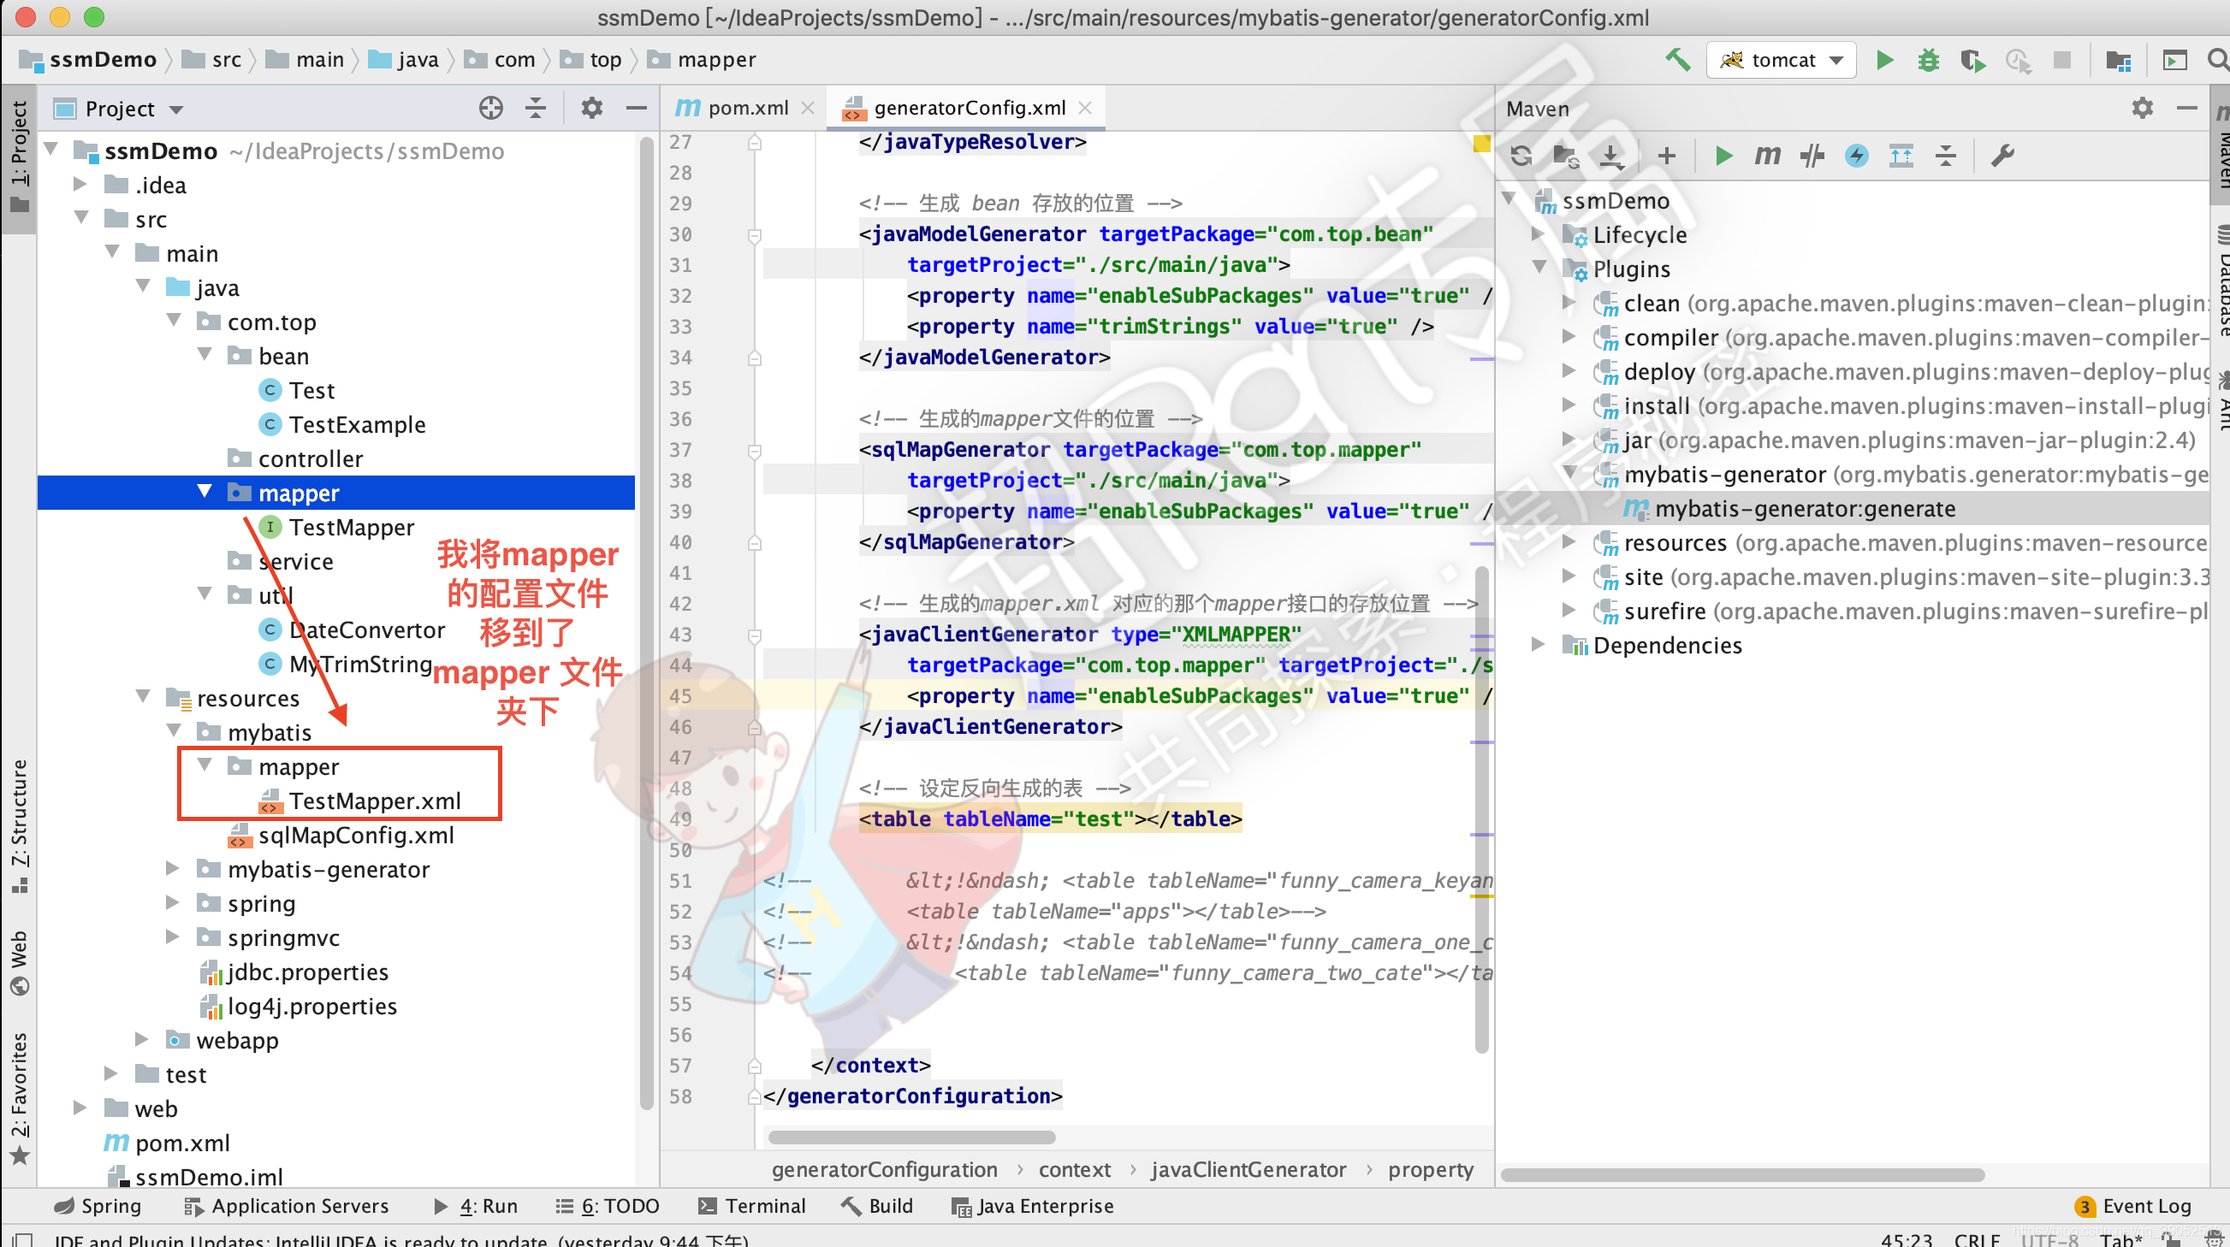Open Maven panel gear options
This screenshot has height=1247, width=2230.
(2143, 108)
